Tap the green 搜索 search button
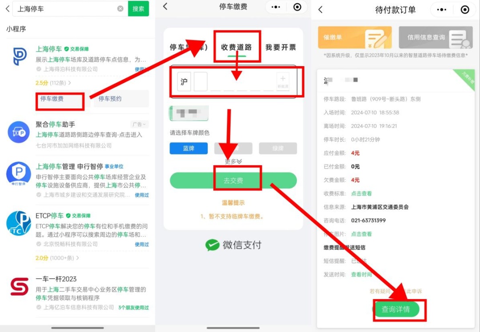 coord(138,8)
